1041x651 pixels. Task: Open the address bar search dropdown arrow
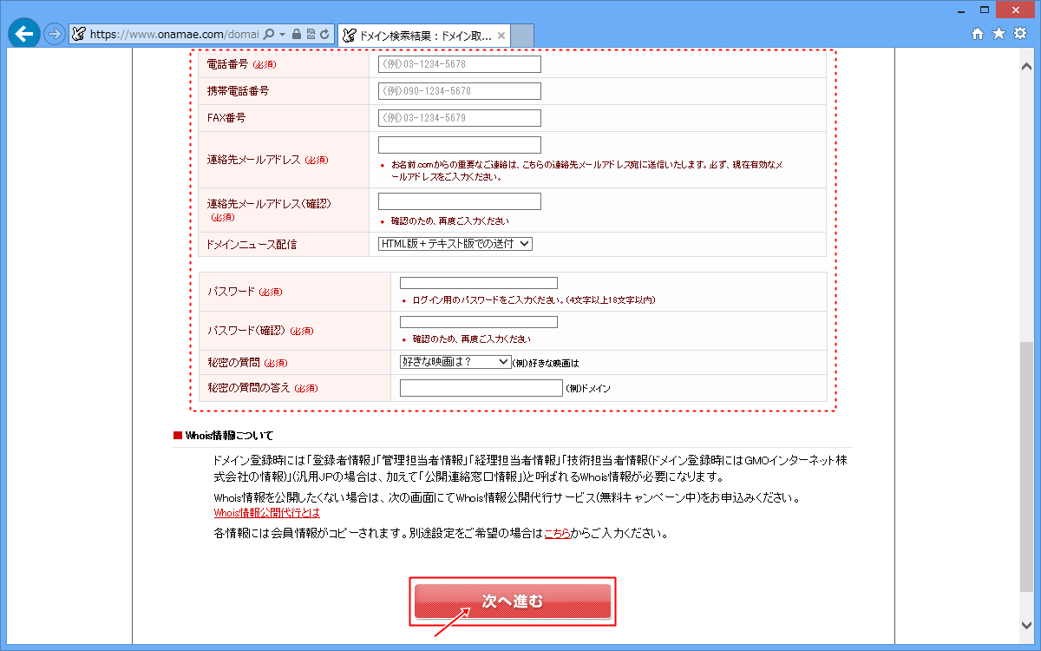[x=281, y=32]
